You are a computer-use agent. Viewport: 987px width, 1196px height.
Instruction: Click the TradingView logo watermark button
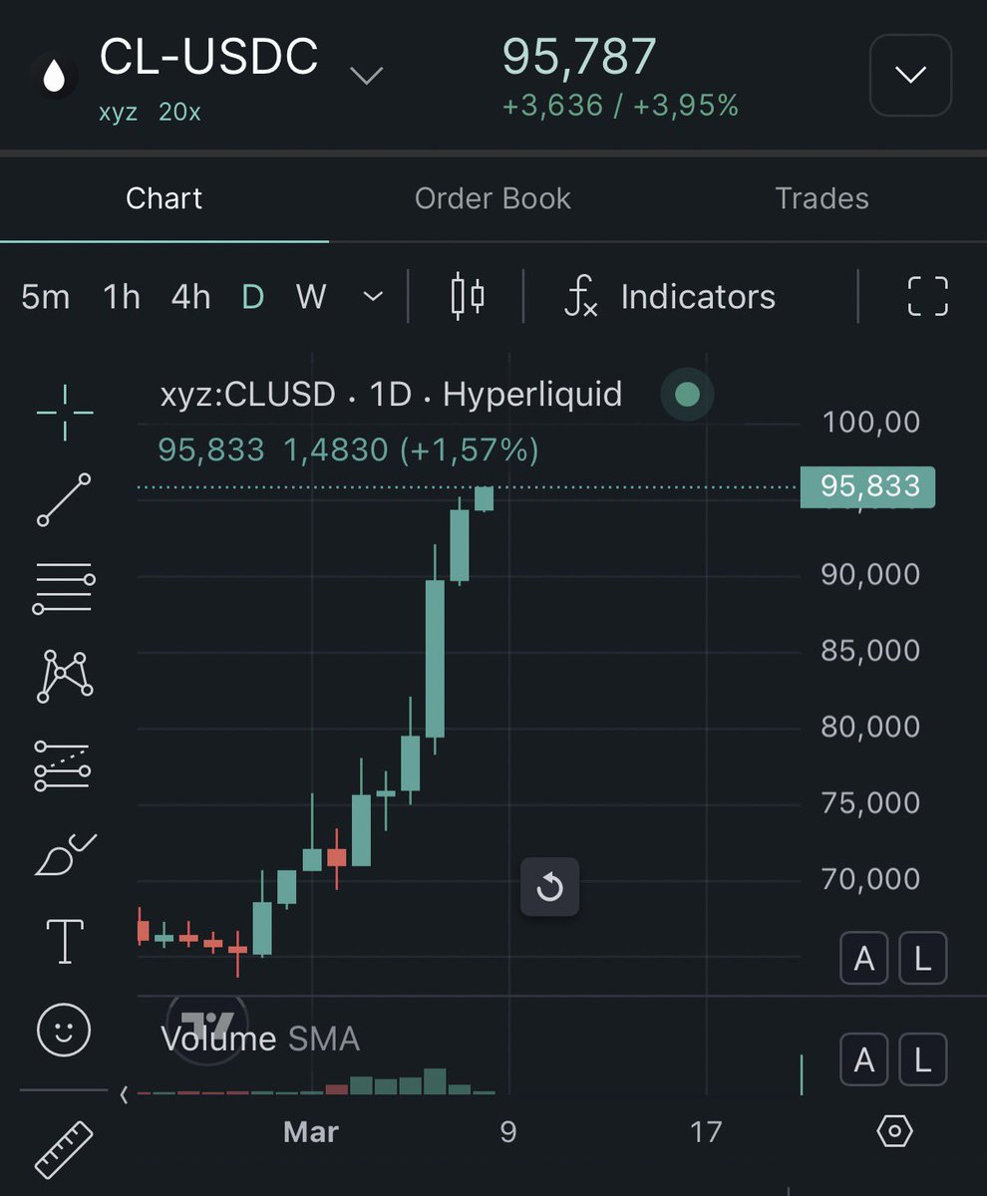tap(207, 1027)
